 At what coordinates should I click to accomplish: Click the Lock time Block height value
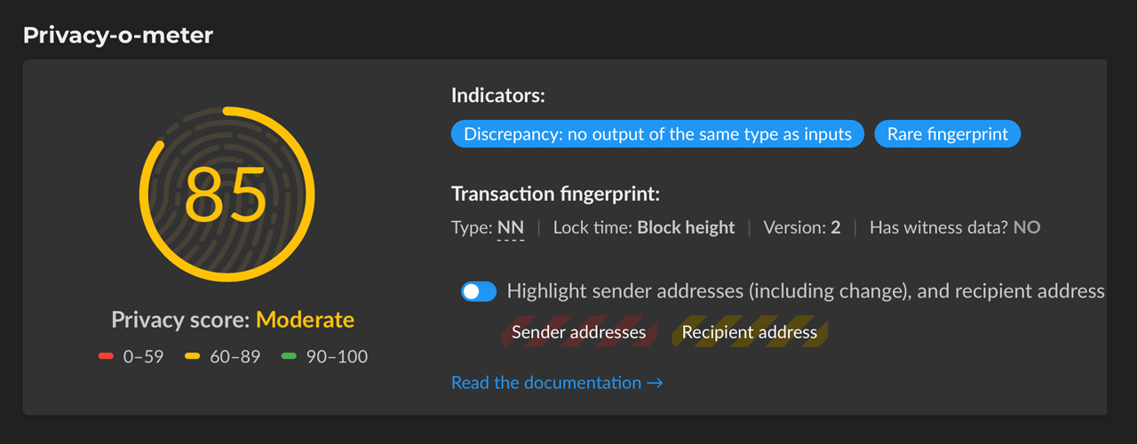click(686, 227)
